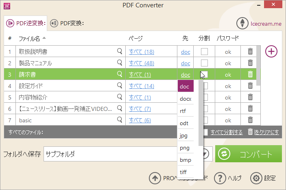The image size is (286, 190).
Task: Select docx from format dropdown
Action: pyautogui.click(x=186, y=99)
